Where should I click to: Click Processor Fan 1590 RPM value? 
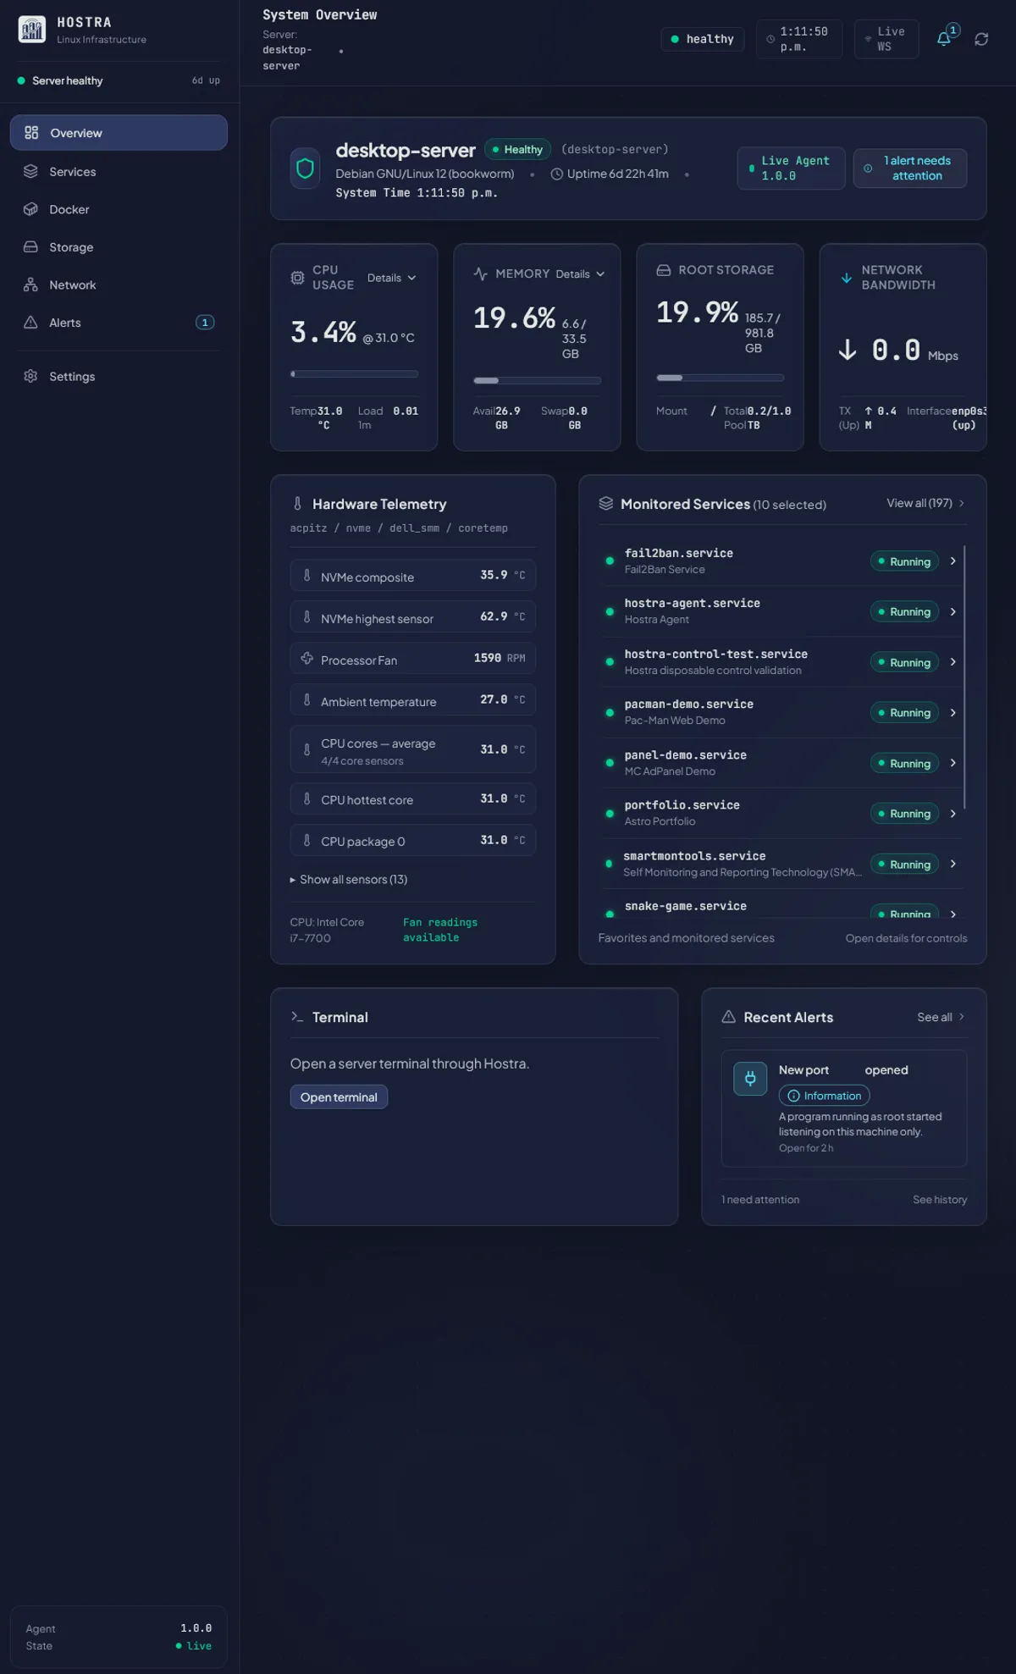500,658
